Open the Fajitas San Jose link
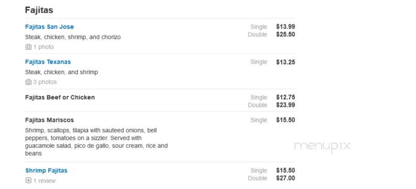The image size is (416, 189). (x=49, y=27)
